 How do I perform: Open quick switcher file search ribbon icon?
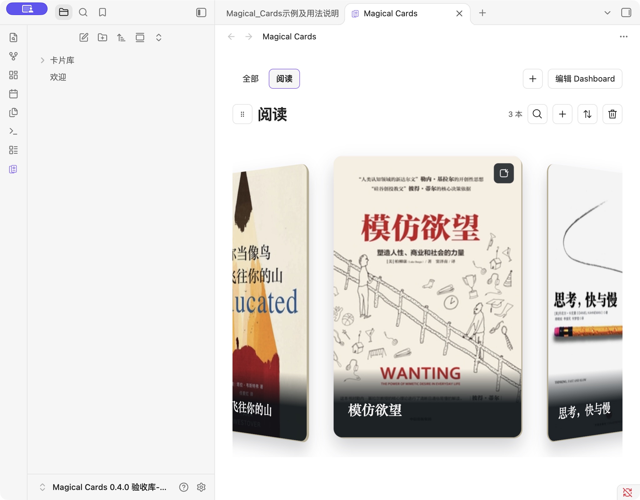[x=13, y=37]
